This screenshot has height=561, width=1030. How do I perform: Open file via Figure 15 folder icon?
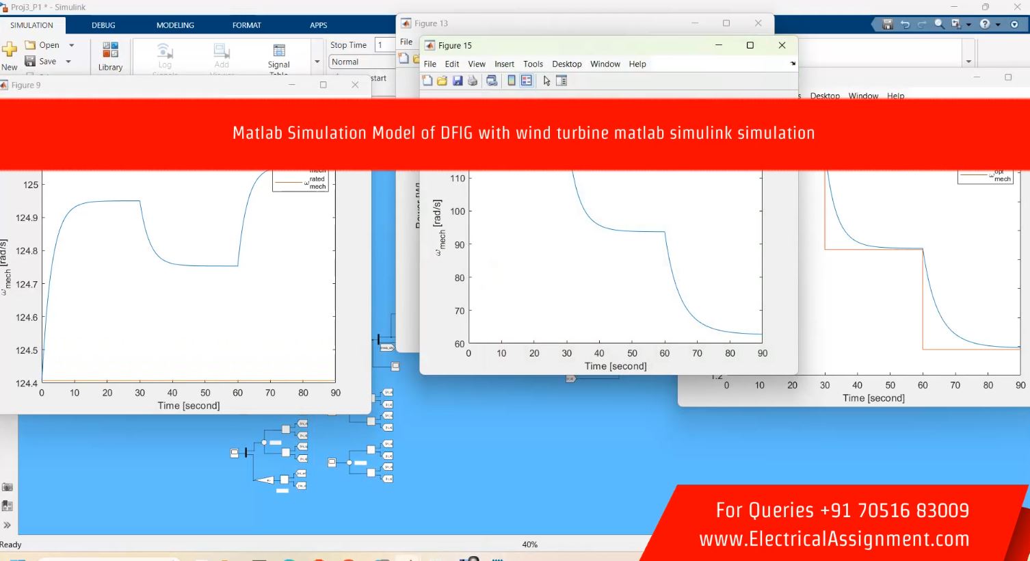[x=443, y=81]
